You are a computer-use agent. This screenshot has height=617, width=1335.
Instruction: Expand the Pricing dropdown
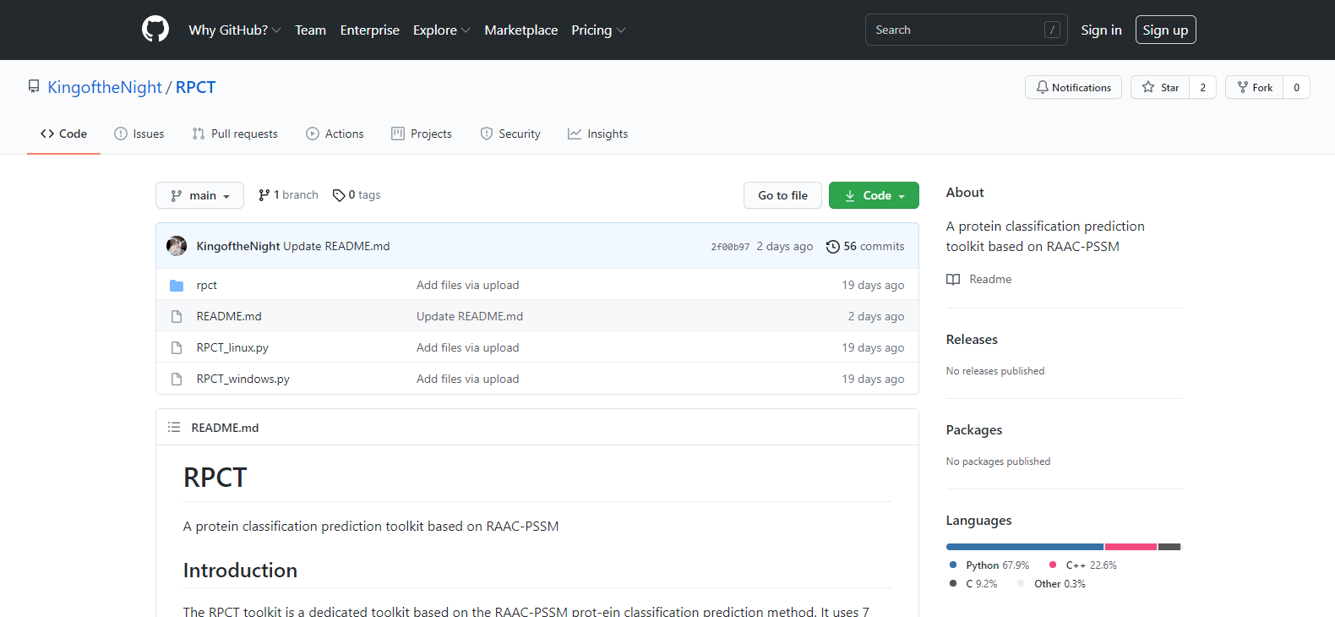point(598,30)
